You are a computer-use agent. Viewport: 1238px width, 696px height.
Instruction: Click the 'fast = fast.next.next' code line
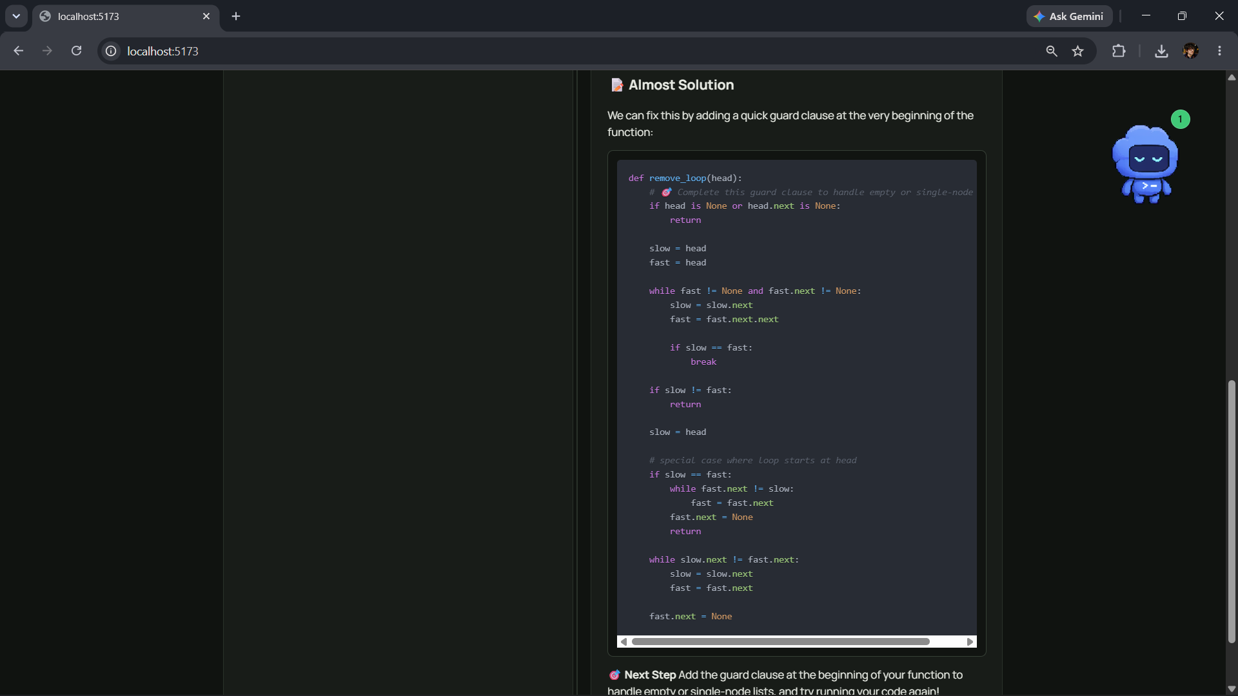point(723,320)
